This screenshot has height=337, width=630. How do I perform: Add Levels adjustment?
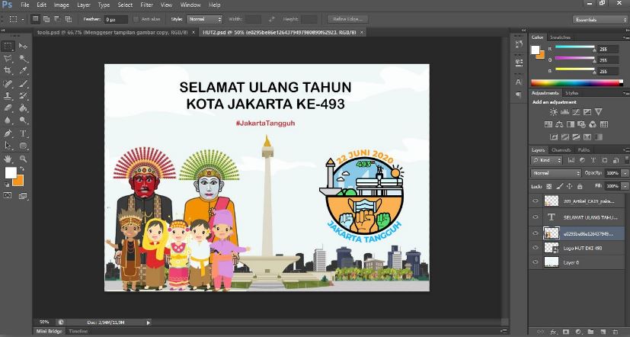(565, 112)
